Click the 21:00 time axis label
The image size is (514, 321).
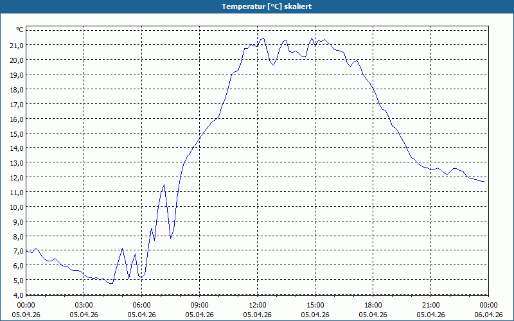click(x=430, y=306)
